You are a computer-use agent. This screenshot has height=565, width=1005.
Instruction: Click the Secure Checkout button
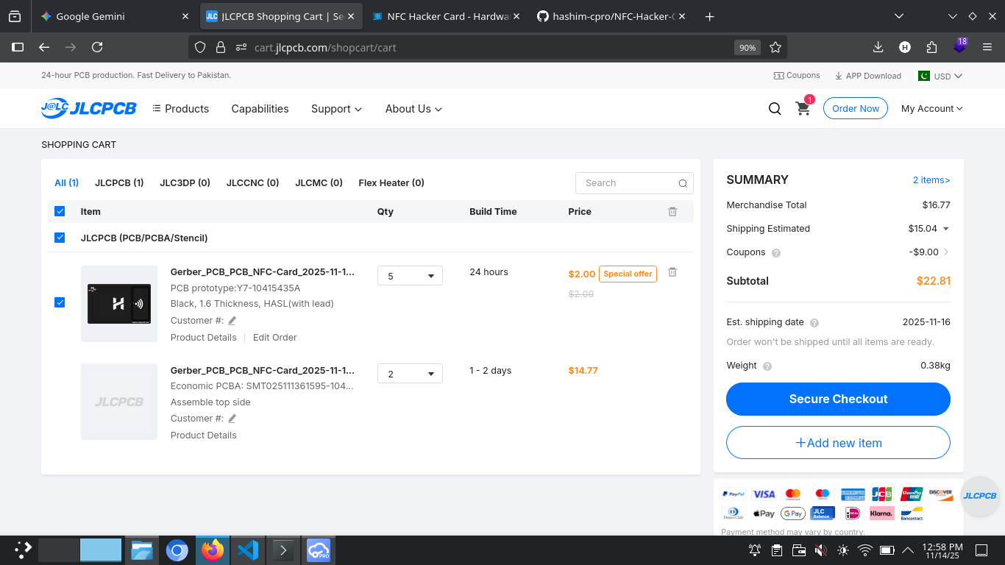click(838, 399)
